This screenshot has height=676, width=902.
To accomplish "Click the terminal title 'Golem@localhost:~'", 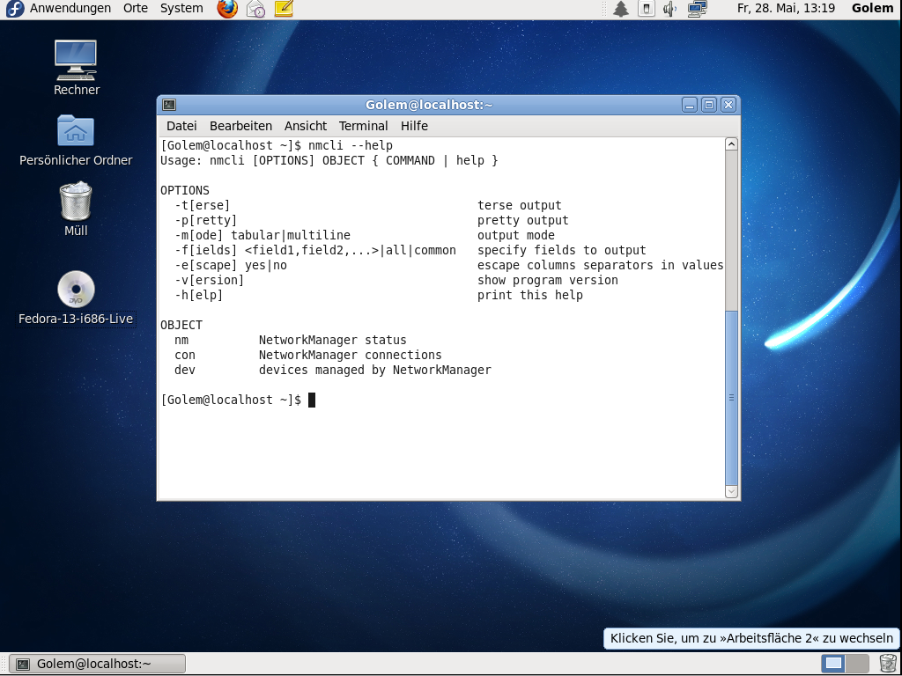I will tap(429, 105).
